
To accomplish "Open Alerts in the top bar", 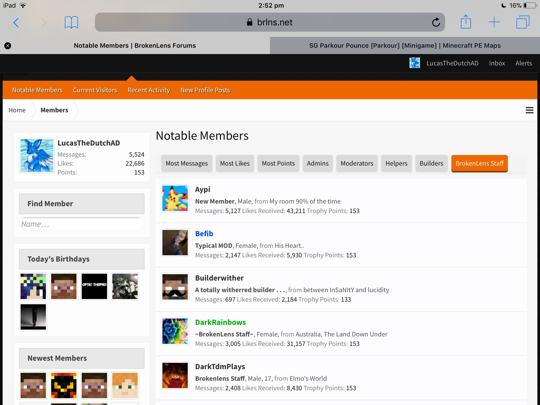I will pos(524,63).
